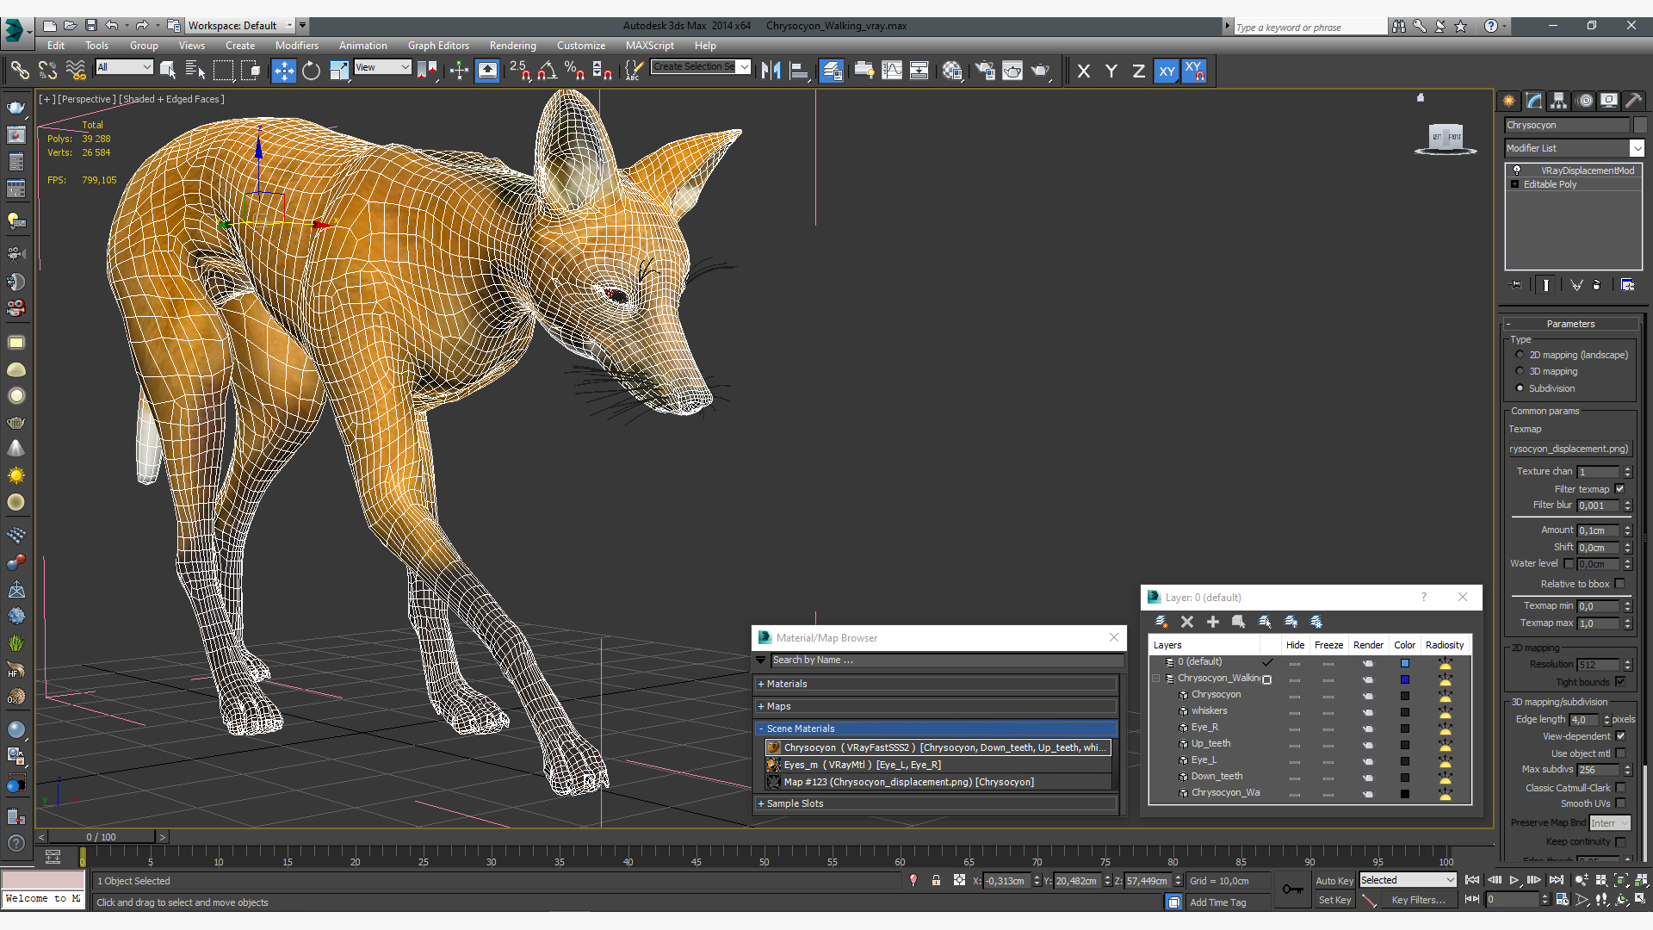This screenshot has width=1653, height=930.
Task: Open the Graph Editors menu
Action: pos(438,46)
